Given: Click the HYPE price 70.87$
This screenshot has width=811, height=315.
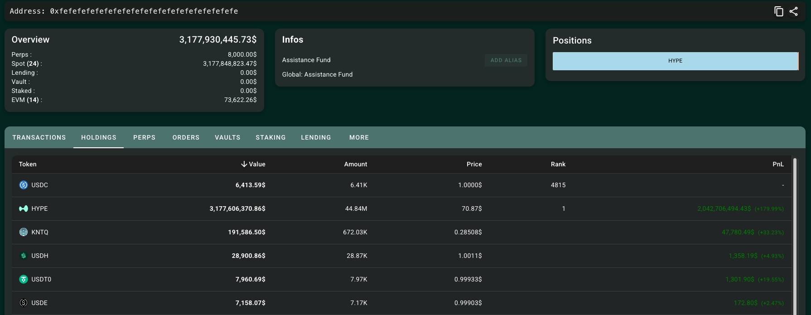Looking at the screenshot, I should (472, 208).
